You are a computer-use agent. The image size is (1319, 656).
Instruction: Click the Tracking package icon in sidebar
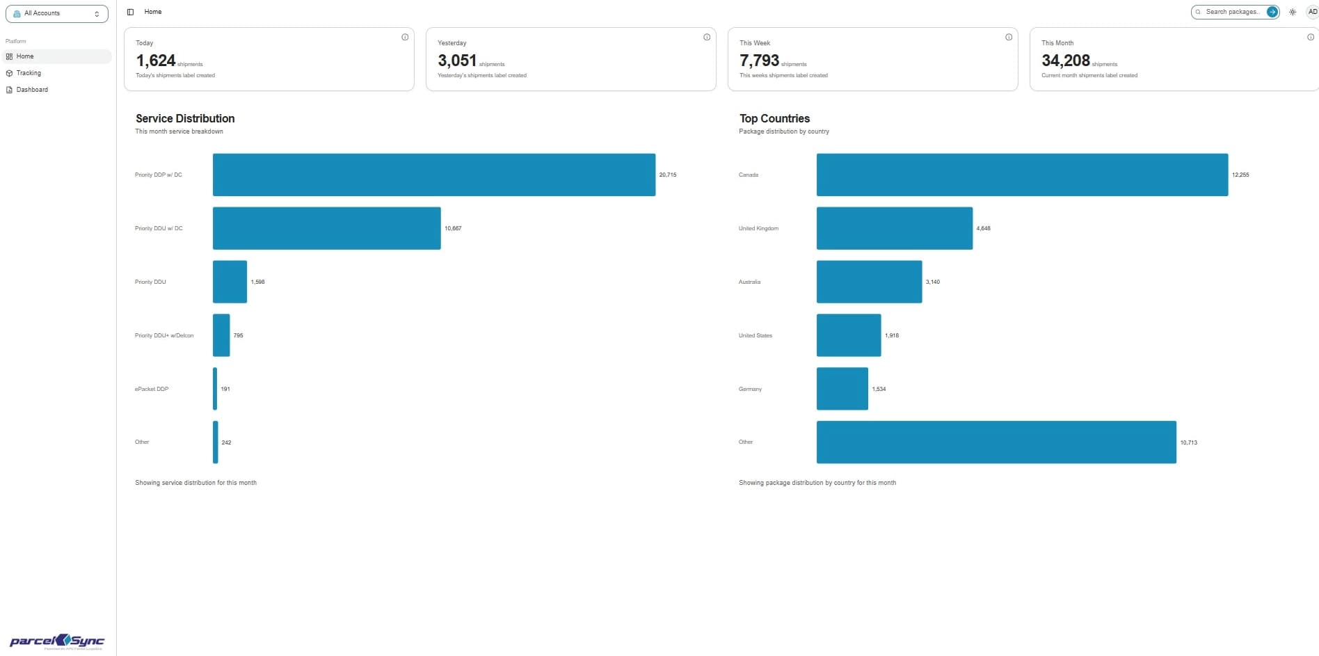(9, 73)
